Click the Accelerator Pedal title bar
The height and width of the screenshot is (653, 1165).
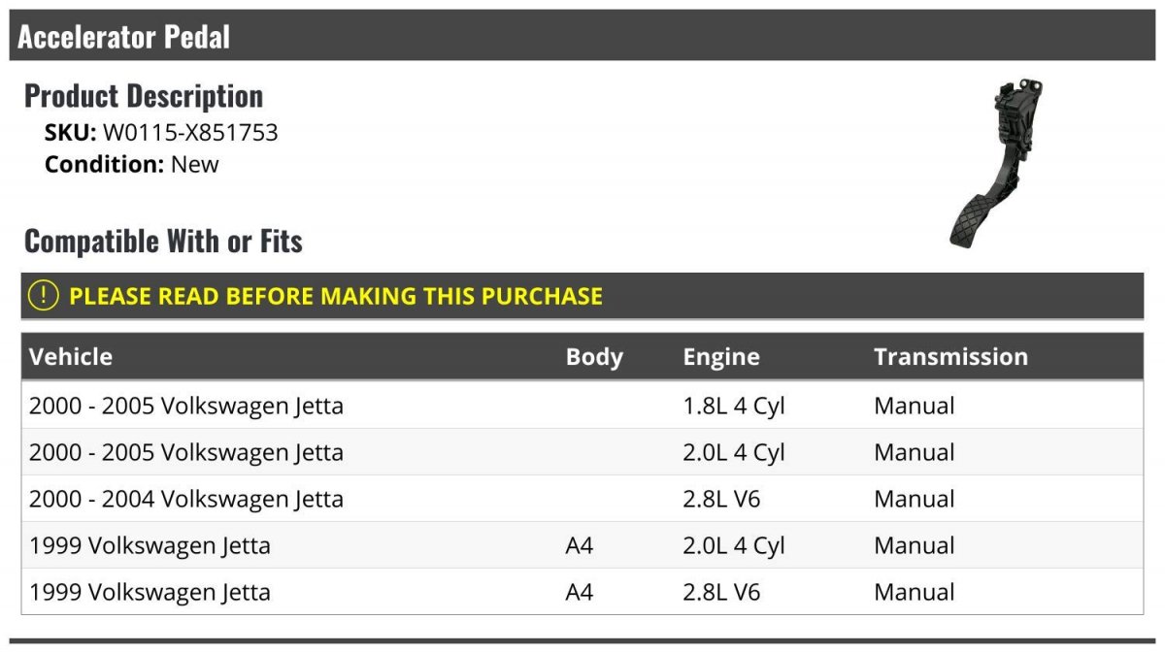(582, 37)
